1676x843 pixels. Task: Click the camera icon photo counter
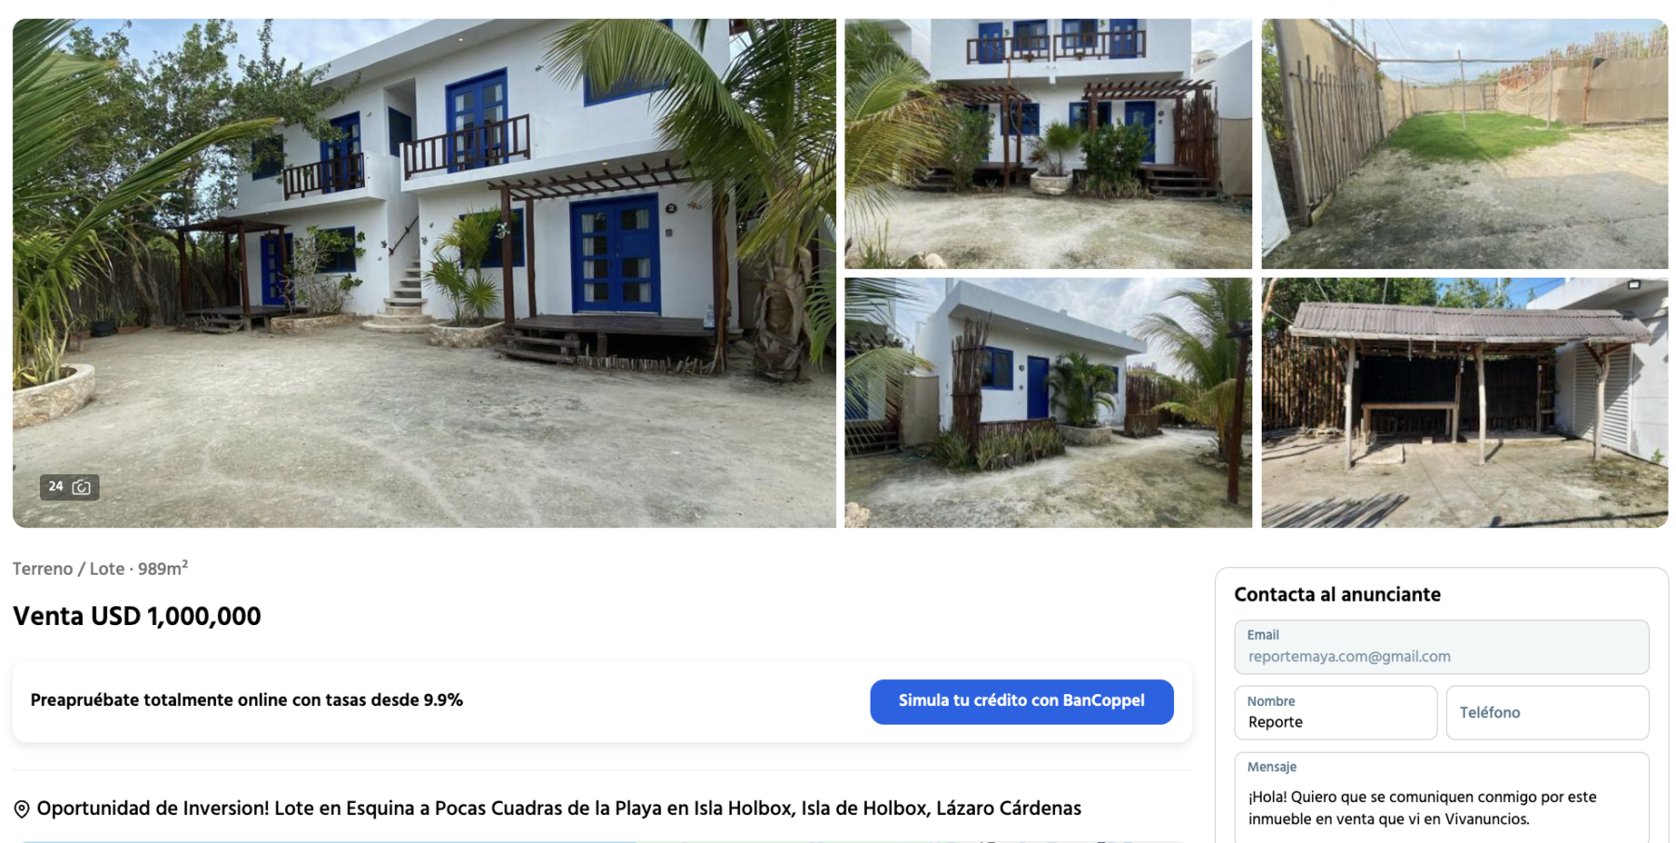coord(82,487)
